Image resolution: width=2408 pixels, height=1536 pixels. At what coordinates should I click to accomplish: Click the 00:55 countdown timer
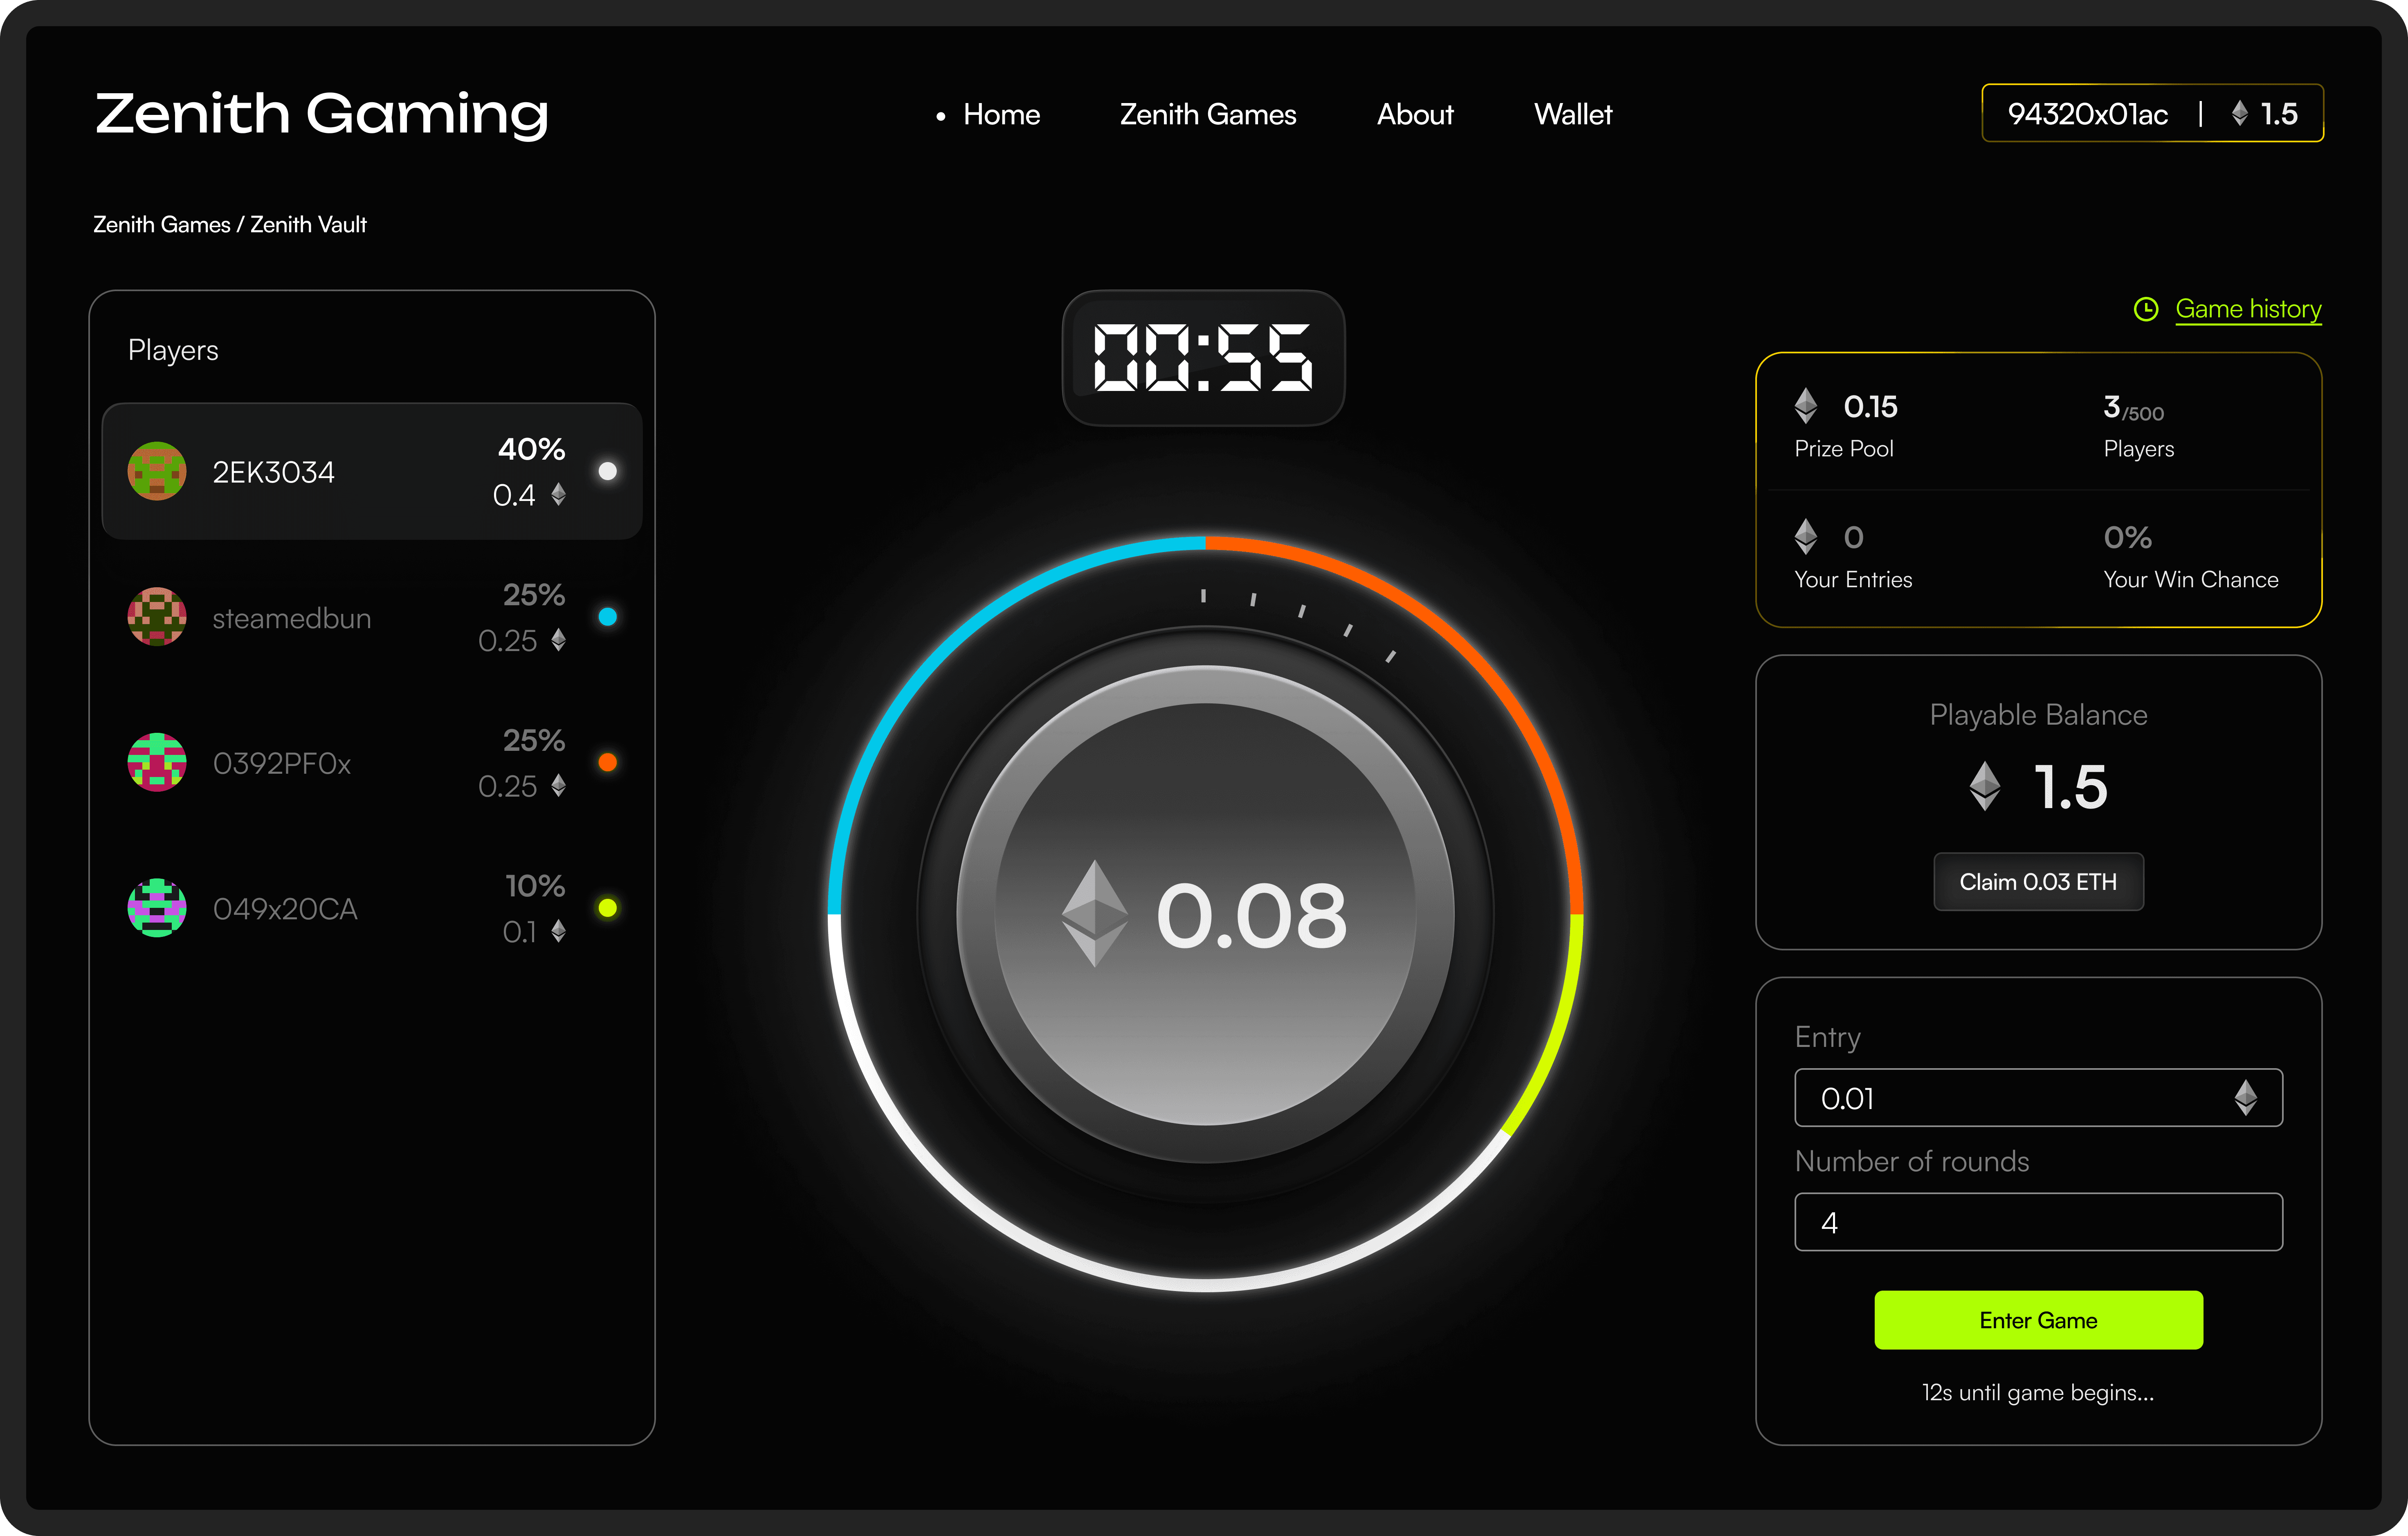[x=1203, y=358]
